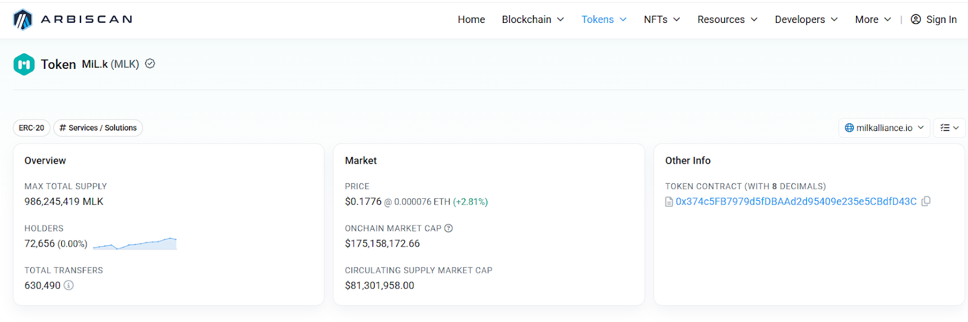Click the Sign In user icon
The height and width of the screenshot is (322, 968).
[916, 19]
